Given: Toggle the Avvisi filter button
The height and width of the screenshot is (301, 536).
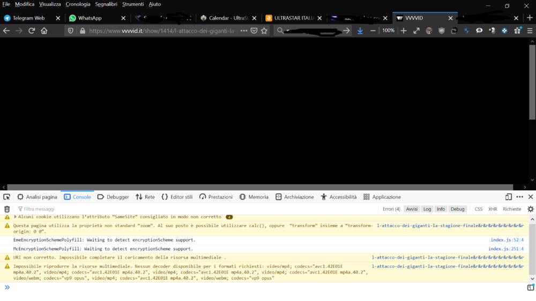Looking at the screenshot, I should [x=412, y=209].
